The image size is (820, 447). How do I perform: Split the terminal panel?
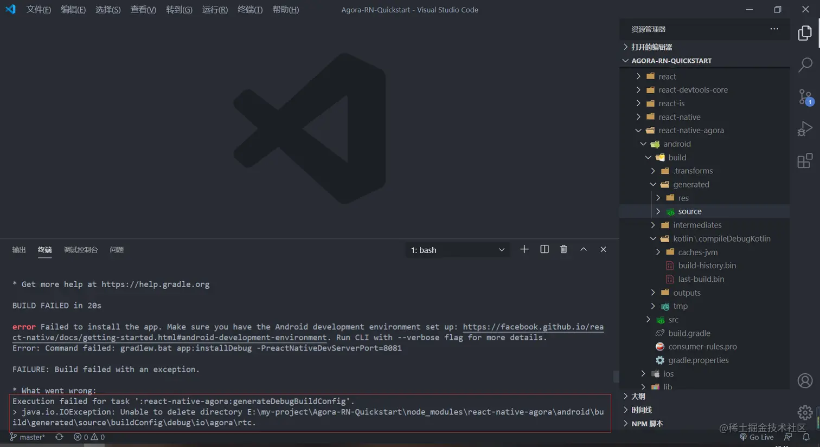tap(544, 249)
